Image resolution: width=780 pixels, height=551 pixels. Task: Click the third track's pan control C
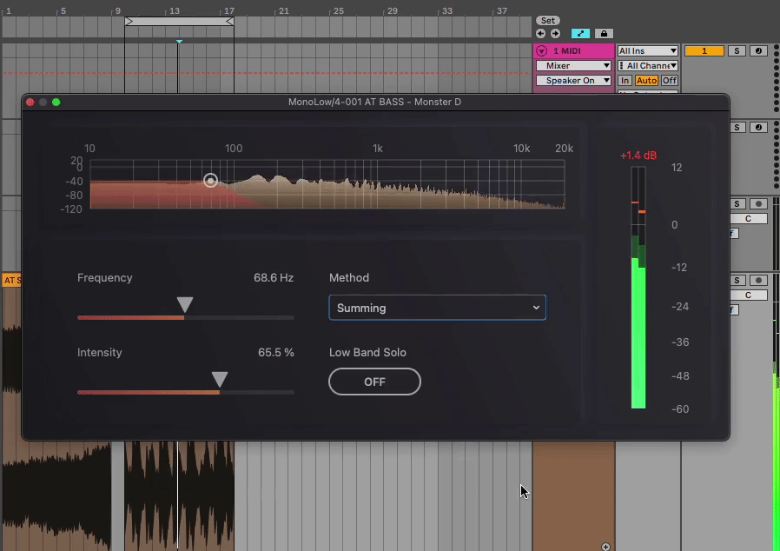[x=748, y=219]
